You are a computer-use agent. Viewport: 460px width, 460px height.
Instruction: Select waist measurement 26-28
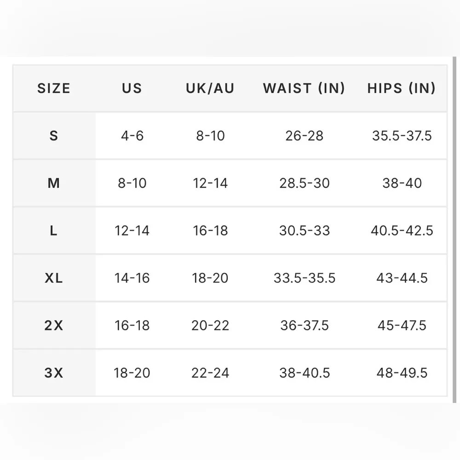pos(304,136)
